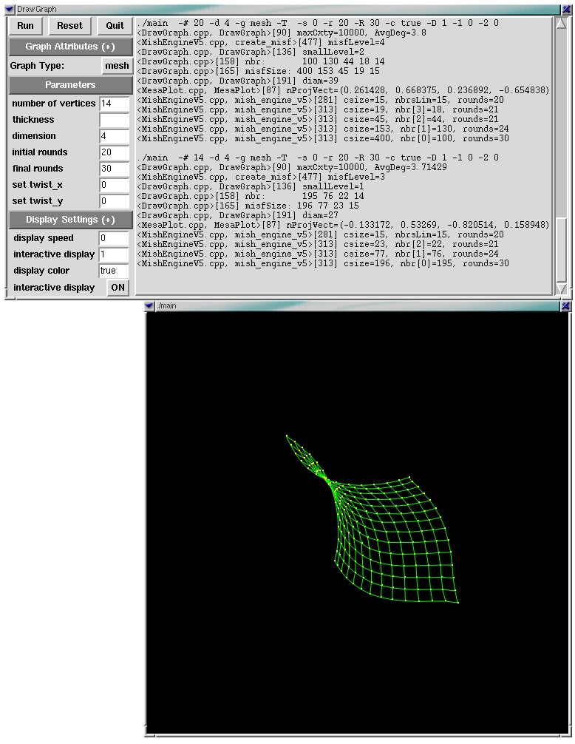
Task: Click the log text 'diam=27'
Action: (x=320, y=215)
